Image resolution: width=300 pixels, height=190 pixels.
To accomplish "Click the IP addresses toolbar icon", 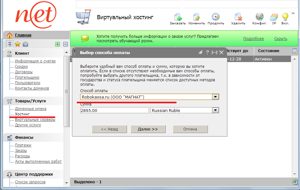I will click(x=274, y=17).
